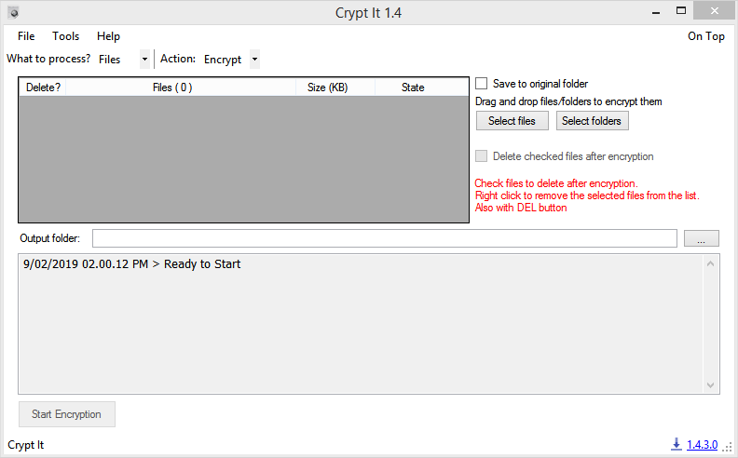This screenshot has height=458, width=738.
Task: Close the Crypt It window
Action: tap(715, 11)
